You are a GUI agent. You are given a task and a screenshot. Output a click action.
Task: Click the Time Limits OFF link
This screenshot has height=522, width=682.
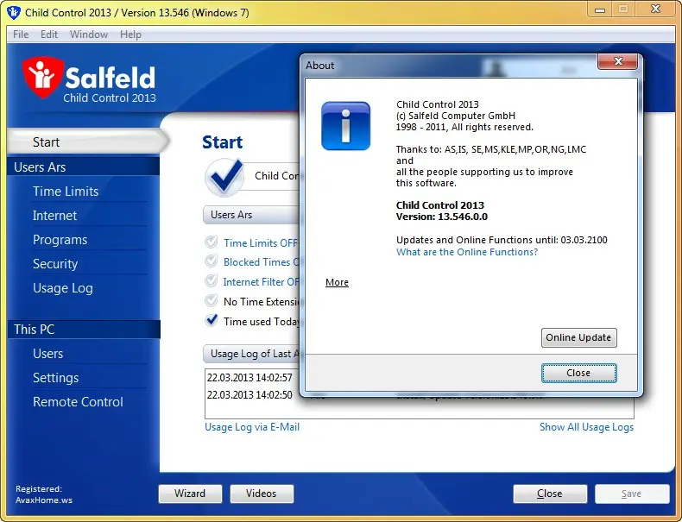click(x=261, y=243)
